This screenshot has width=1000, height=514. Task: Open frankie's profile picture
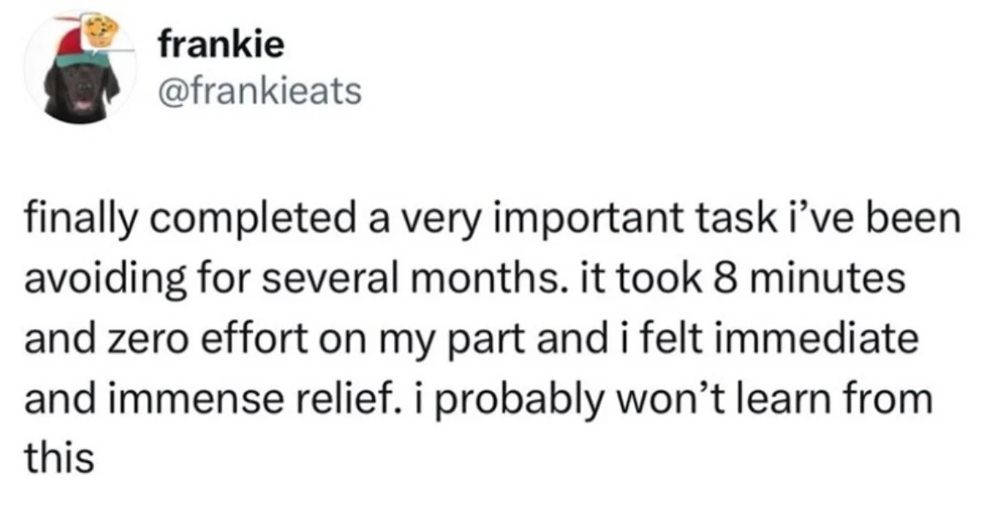80,67
